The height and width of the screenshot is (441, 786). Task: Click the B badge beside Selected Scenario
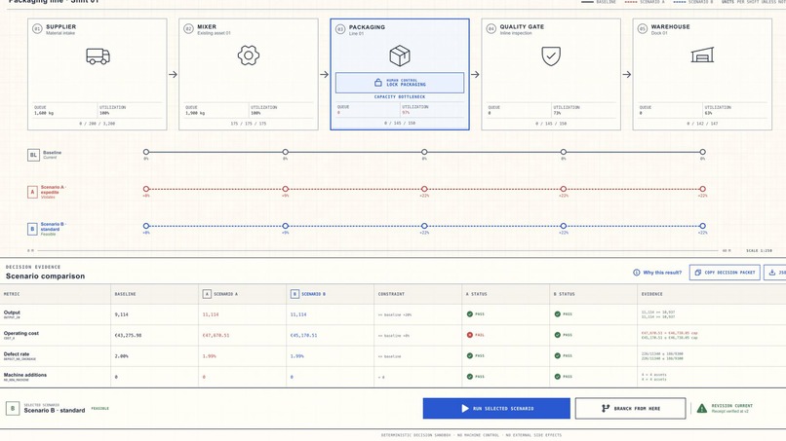13,409
